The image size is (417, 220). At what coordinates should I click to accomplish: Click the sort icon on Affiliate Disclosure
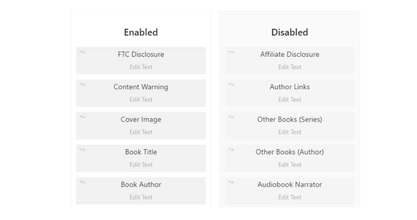[x=231, y=52]
